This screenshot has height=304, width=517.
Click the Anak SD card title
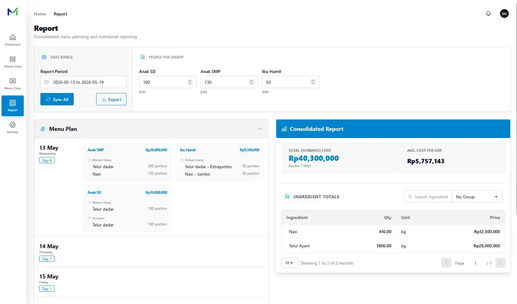click(94, 193)
